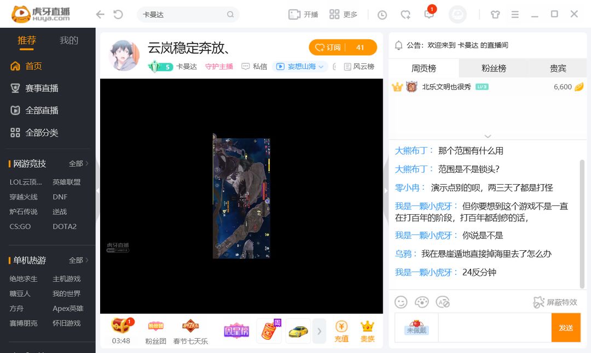Click the chat scrollbar
This screenshot has width=591, height=353.
pyautogui.click(x=582, y=224)
